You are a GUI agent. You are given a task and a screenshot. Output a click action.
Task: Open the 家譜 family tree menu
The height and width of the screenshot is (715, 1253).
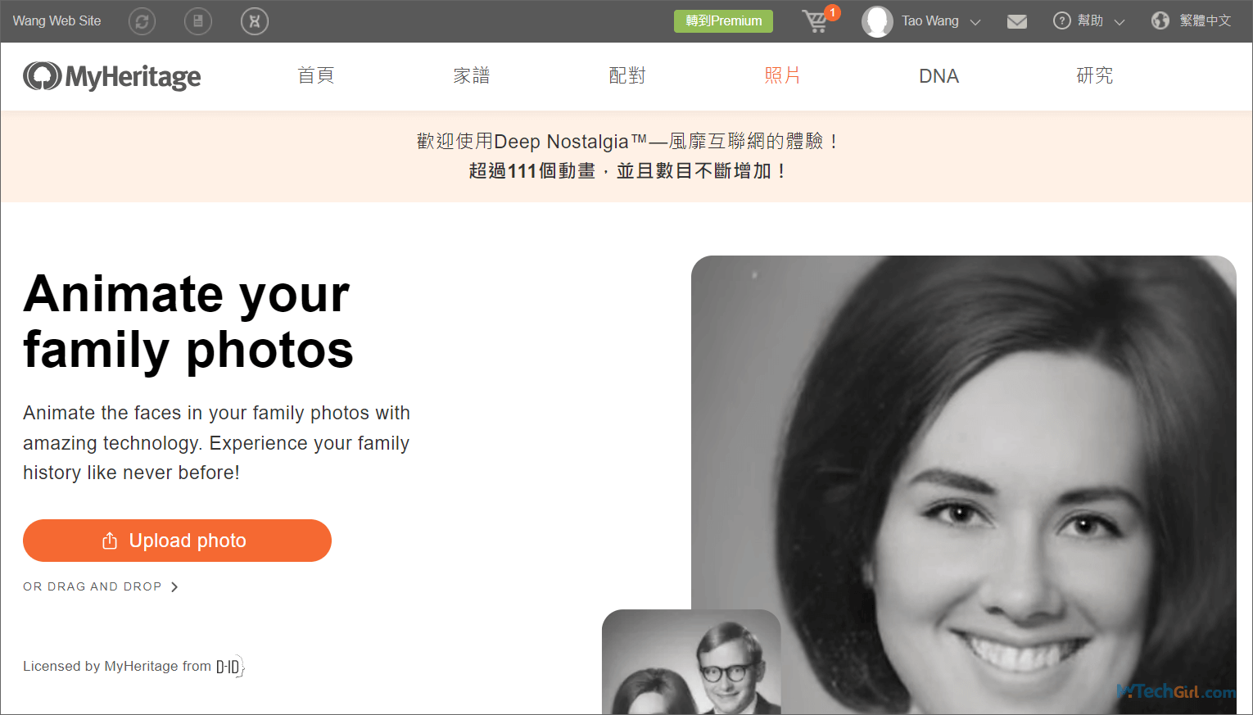tap(472, 76)
